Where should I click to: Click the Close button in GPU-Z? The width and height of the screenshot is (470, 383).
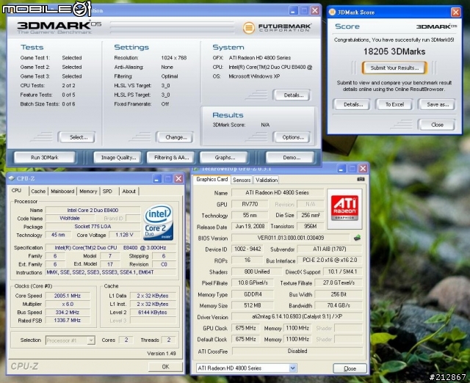[x=350, y=368]
